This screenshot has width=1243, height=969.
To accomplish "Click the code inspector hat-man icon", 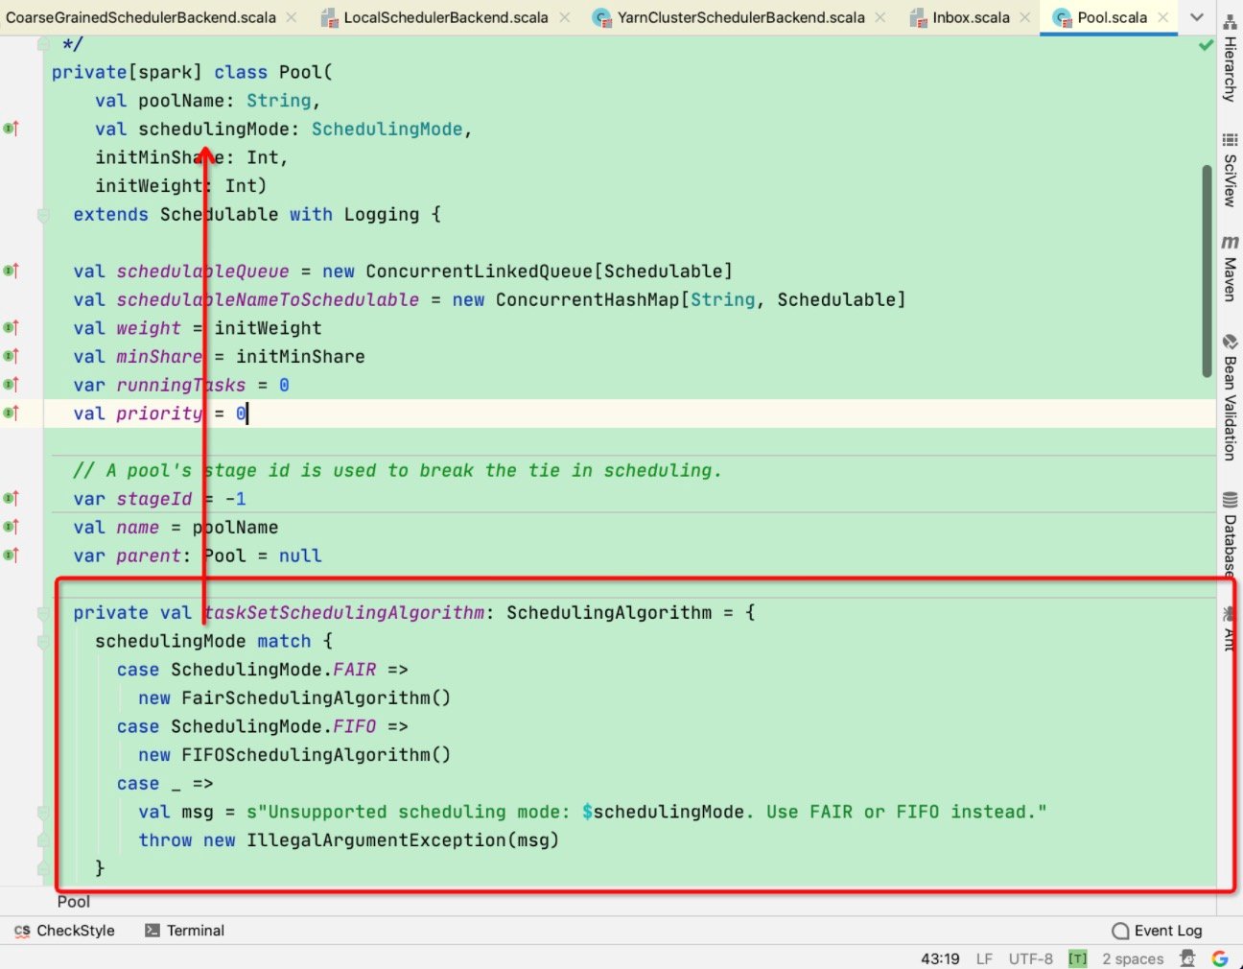I will coord(1187,958).
